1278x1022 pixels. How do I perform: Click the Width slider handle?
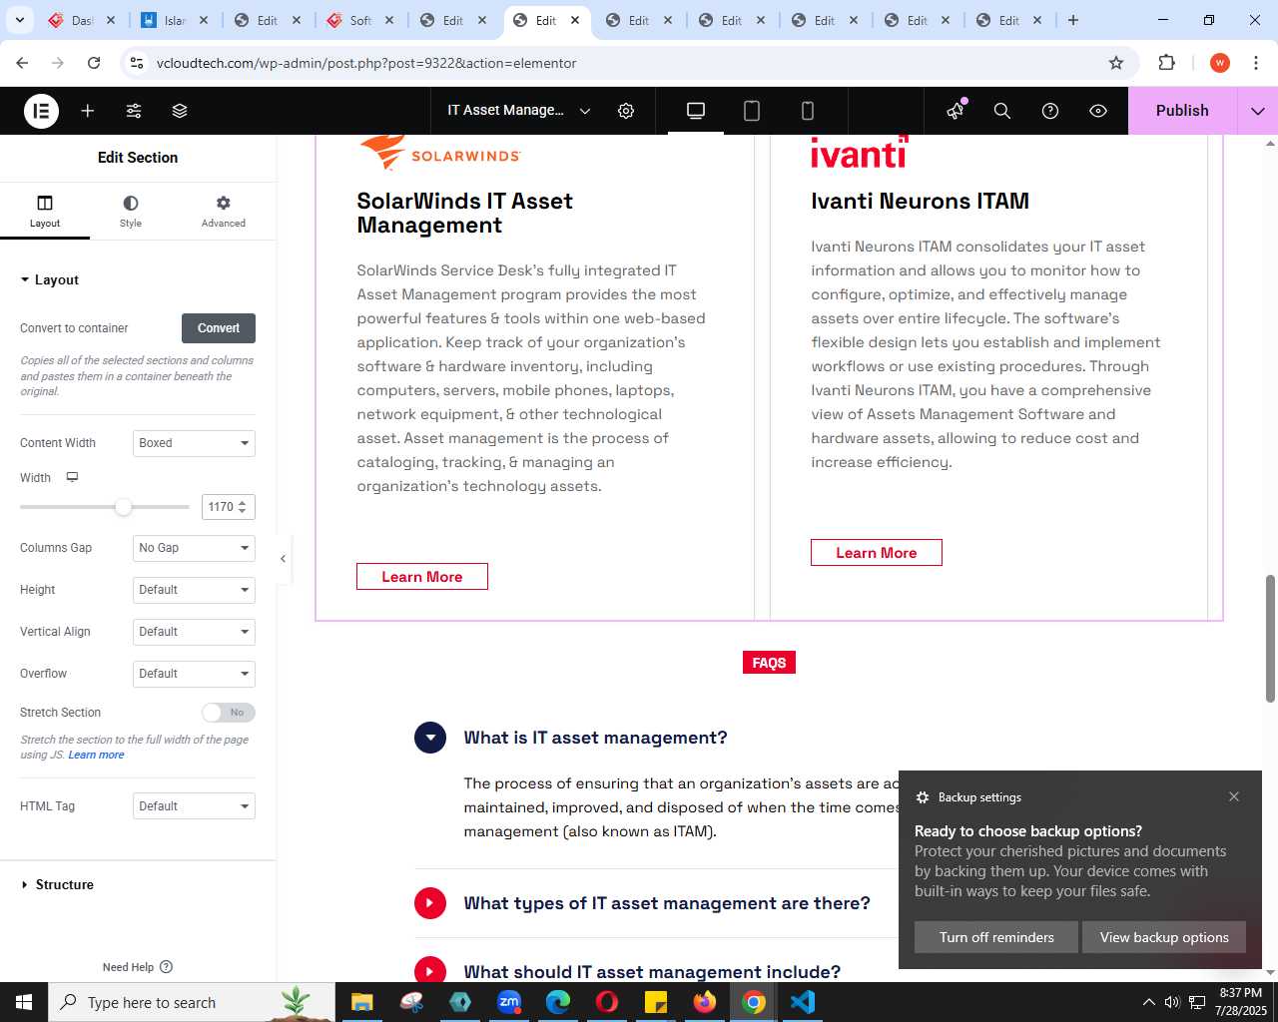[x=123, y=507]
